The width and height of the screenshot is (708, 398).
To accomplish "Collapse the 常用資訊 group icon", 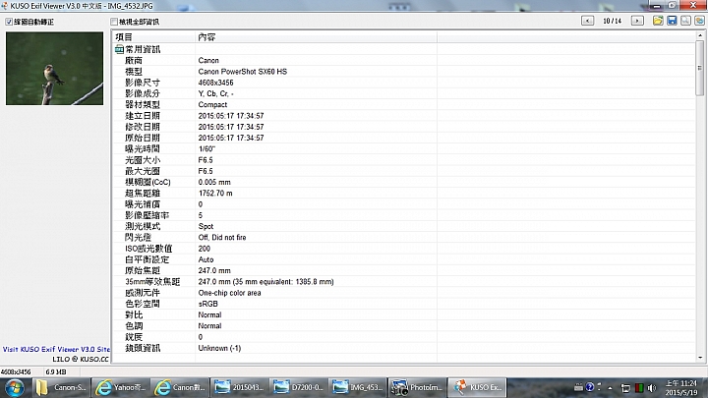I will (x=119, y=49).
